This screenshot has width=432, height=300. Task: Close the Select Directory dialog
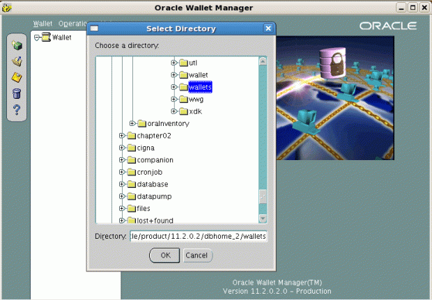tap(268, 29)
